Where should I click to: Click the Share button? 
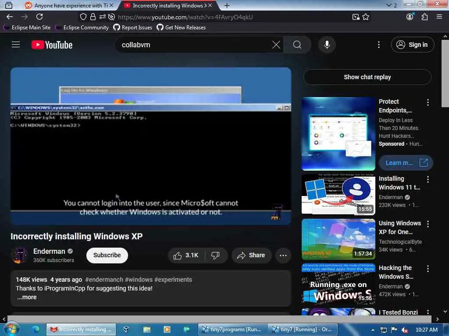(x=251, y=255)
